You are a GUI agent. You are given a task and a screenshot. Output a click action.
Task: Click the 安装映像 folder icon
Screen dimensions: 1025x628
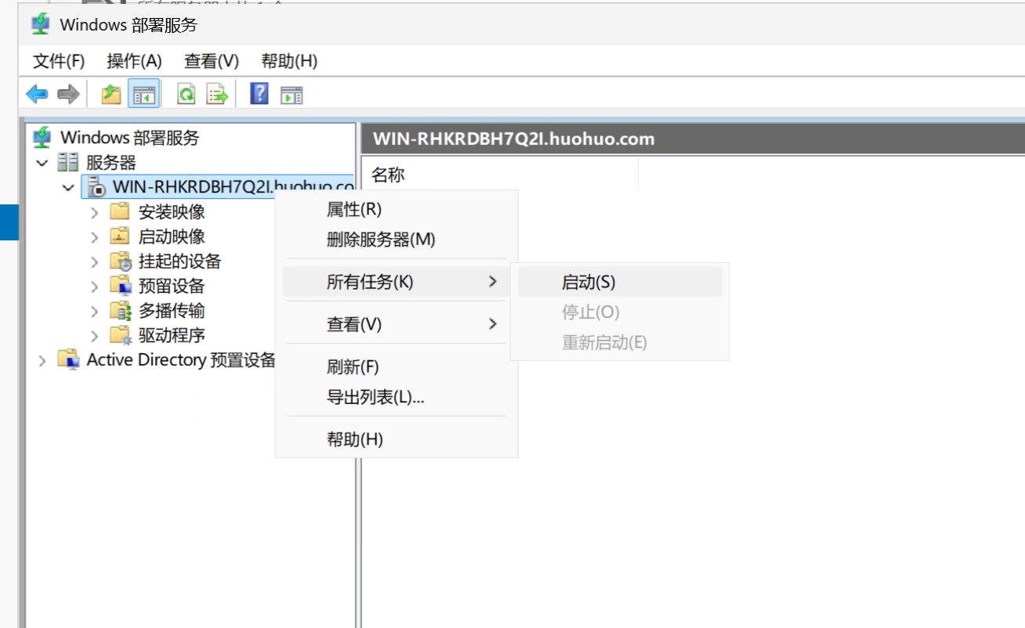pyautogui.click(x=120, y=211)
